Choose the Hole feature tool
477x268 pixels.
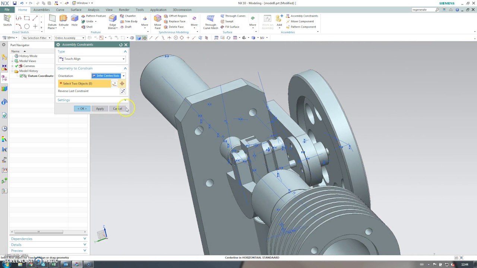click(75, 20)
